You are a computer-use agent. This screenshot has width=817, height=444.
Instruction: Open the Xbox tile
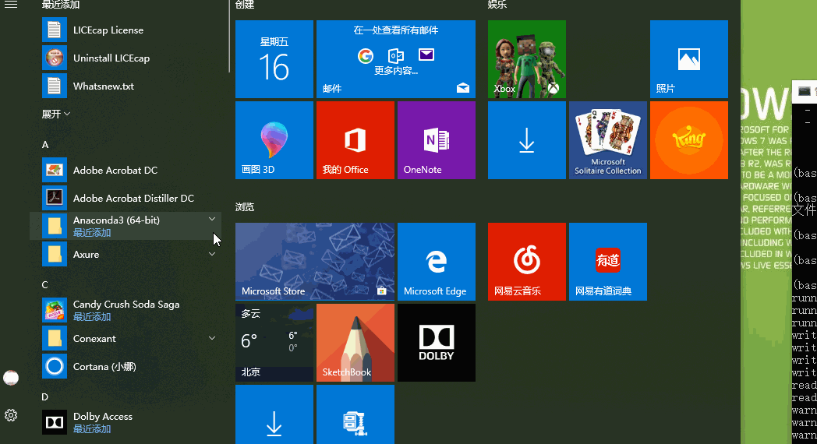pyautogui.click(x=527, y=59)
